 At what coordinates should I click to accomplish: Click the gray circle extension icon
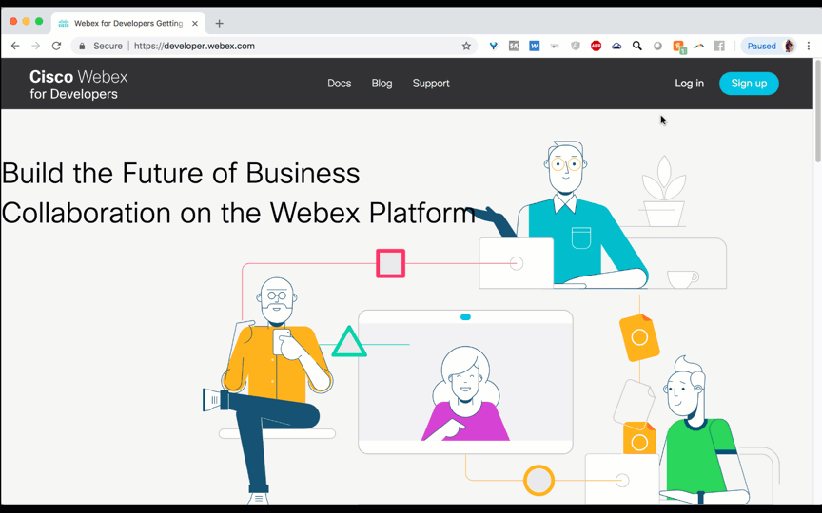(x=657, y=46)
